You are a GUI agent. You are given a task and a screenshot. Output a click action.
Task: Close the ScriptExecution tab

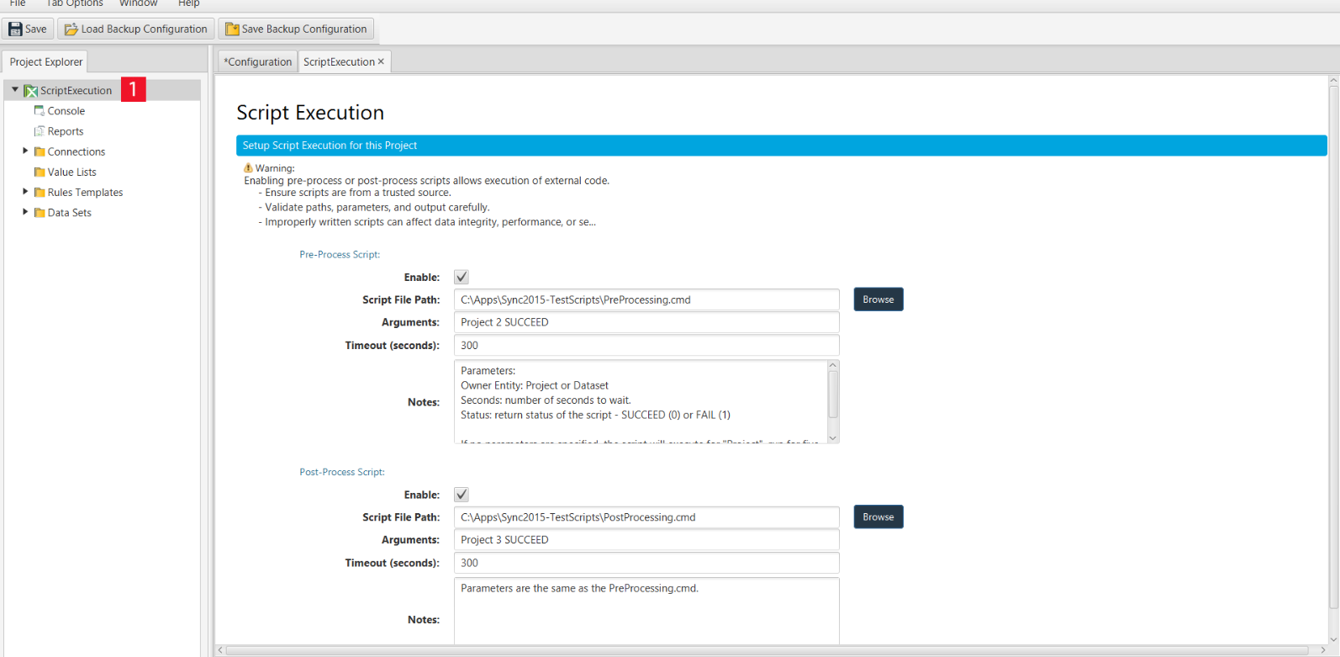(x=381, y=61)
